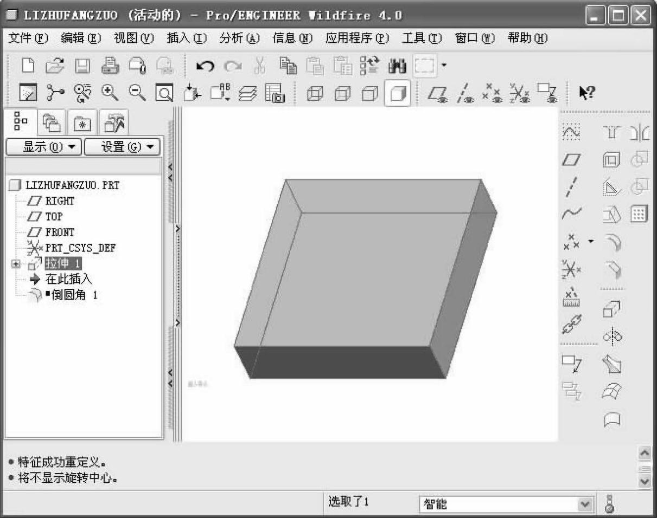Image resolution: width=657 pixels, height=518 pixels.
Task: Refit the model to screen
Action: click(164, 94)
